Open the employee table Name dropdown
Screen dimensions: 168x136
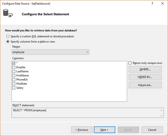pos(50,52)
